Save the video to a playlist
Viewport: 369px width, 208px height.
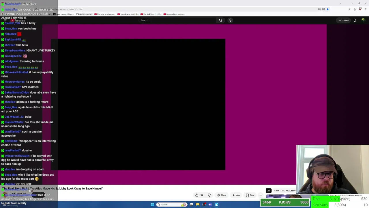coord(250,195)
